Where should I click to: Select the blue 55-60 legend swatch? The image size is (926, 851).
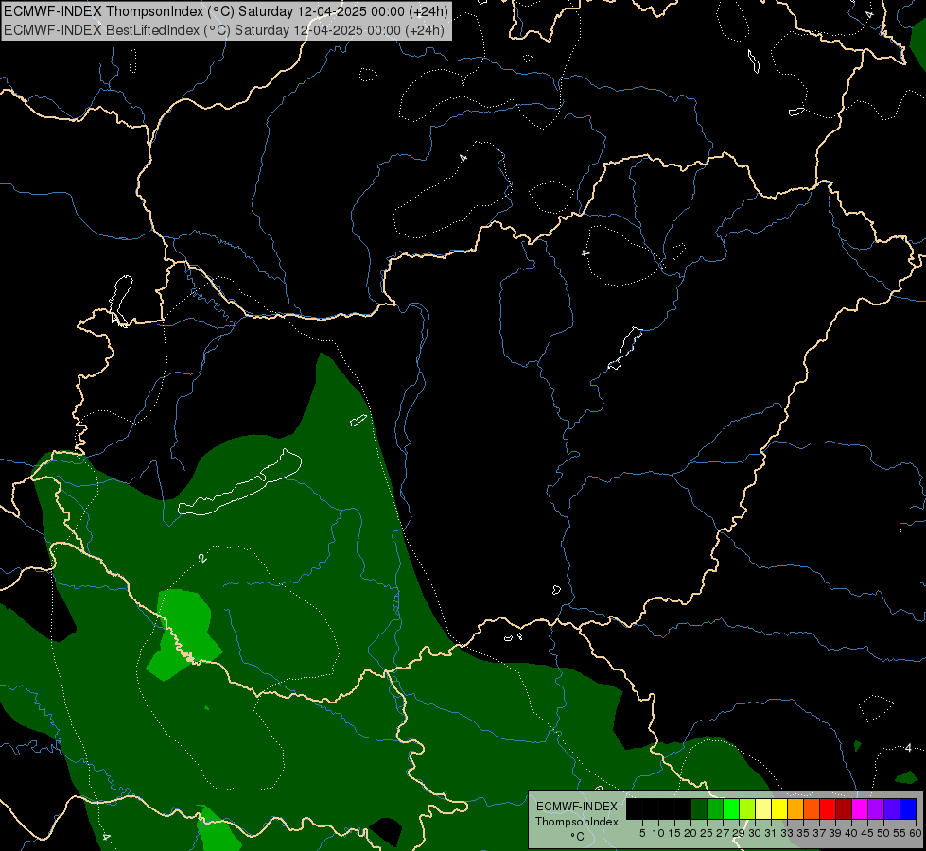tap(908, 808)
